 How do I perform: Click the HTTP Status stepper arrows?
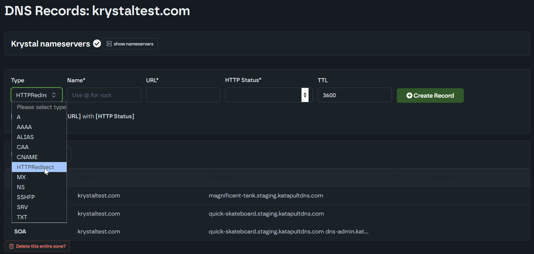(305, 95)
